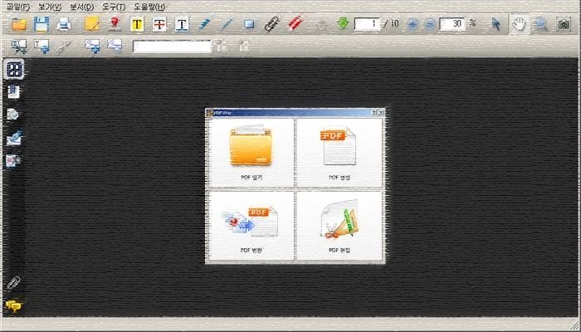581x332 pixels.
Task: Open the bookmarks sidebar panel
Action: (14, 91)
